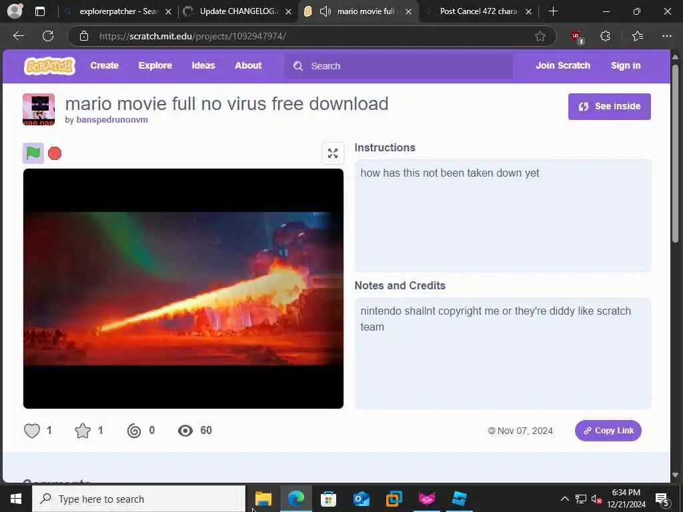The height and width of the screenshot is (512, 683).
Task: Open the browser Favorites list icon
Action: click(x=638, y=36)
